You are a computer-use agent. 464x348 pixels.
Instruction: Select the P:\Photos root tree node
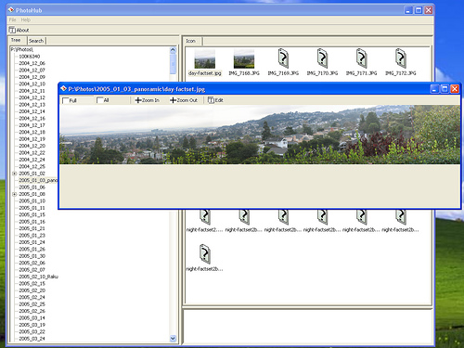[22, 49]
